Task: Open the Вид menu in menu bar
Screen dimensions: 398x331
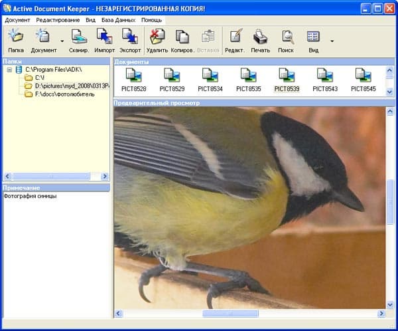Action: [90, 20]
